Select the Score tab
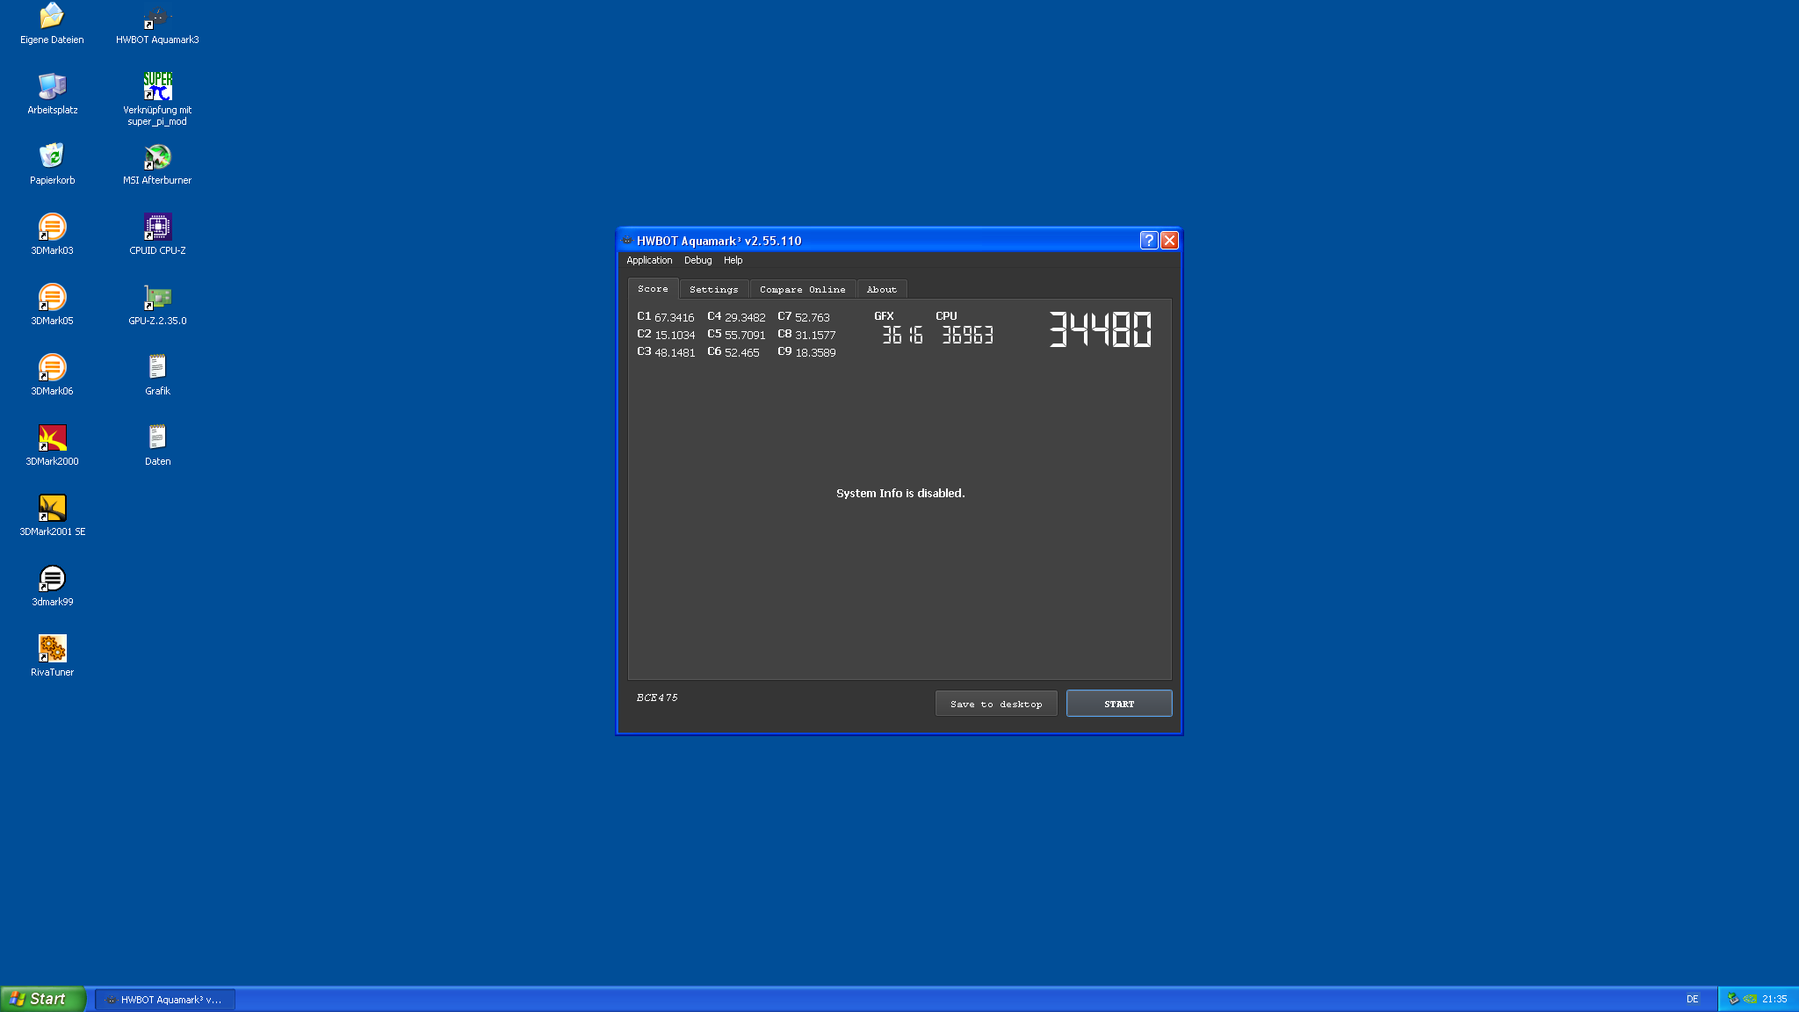Image resolution: width=1799 pixels, height=1012 pixels. [653, 288]
